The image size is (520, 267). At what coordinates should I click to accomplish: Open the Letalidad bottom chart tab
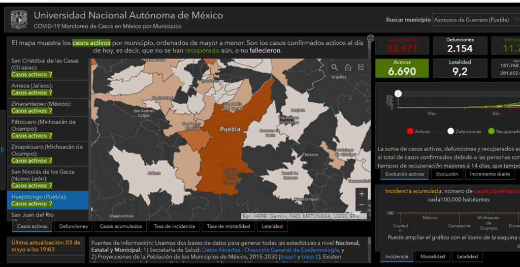pyautogui.click(x=467, y=256)
